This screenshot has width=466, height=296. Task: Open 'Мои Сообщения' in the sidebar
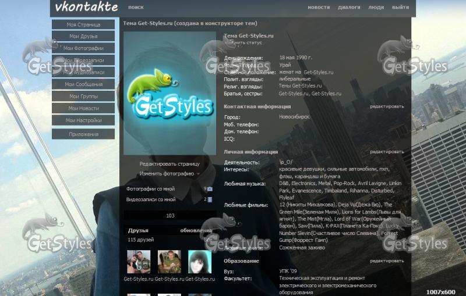click(83, 84)
